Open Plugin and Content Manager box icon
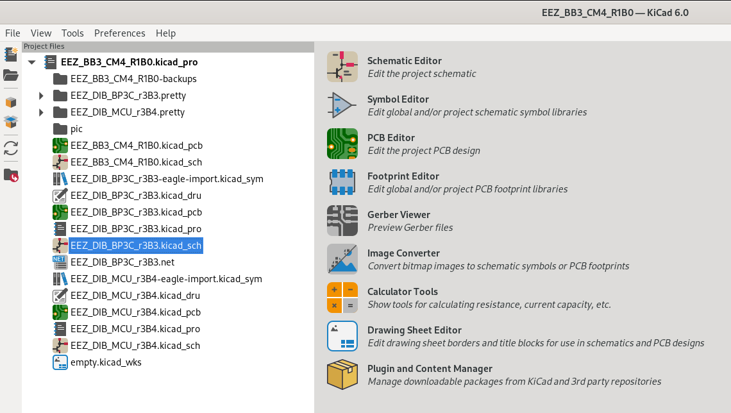The height and width of the screenshot is (413, 731). (342, 375)
